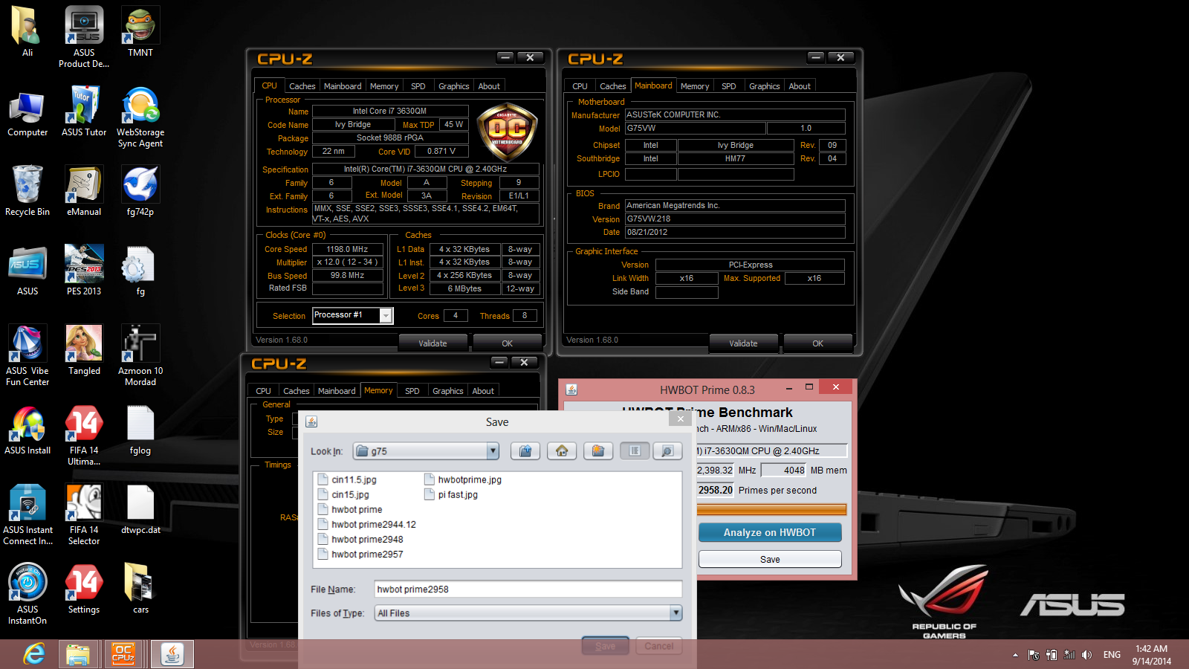Open SPD tab in Memory CPU-Z window
This screenshot has height=669, width=1189.
[412, 391]
